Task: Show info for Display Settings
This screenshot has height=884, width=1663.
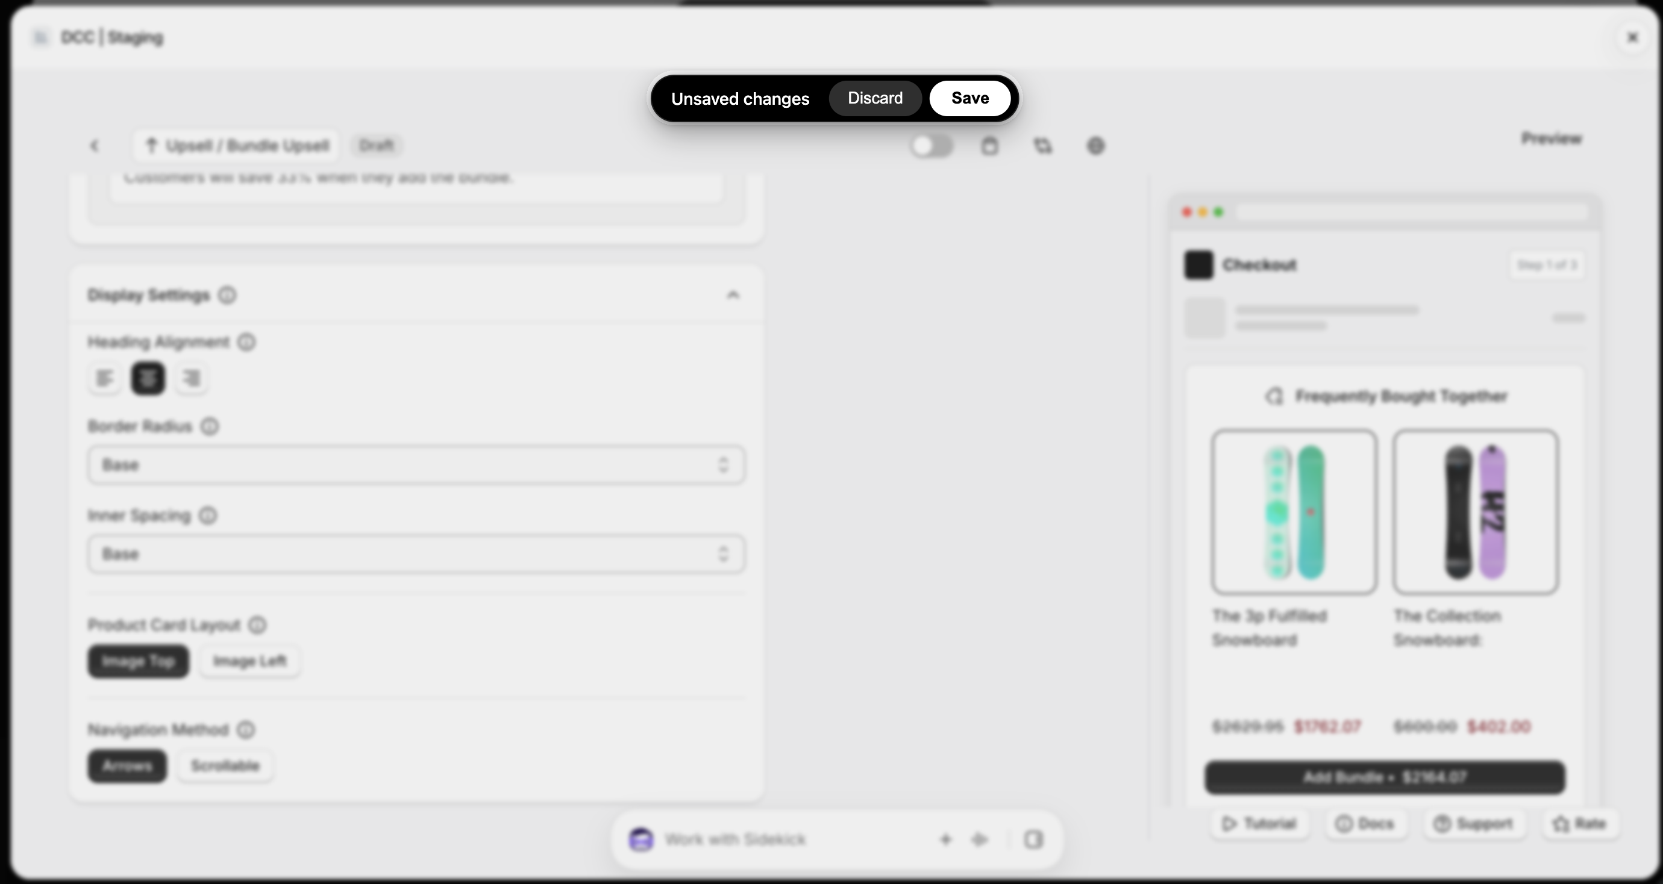Action: point(227,295)
